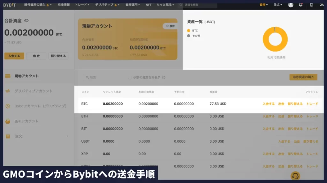Click 振り替える link in USDT row

click(311, 141)
